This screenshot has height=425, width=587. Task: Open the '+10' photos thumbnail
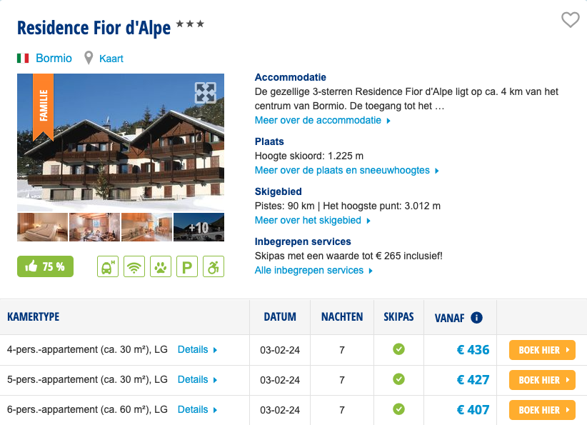tap(199, 228)
